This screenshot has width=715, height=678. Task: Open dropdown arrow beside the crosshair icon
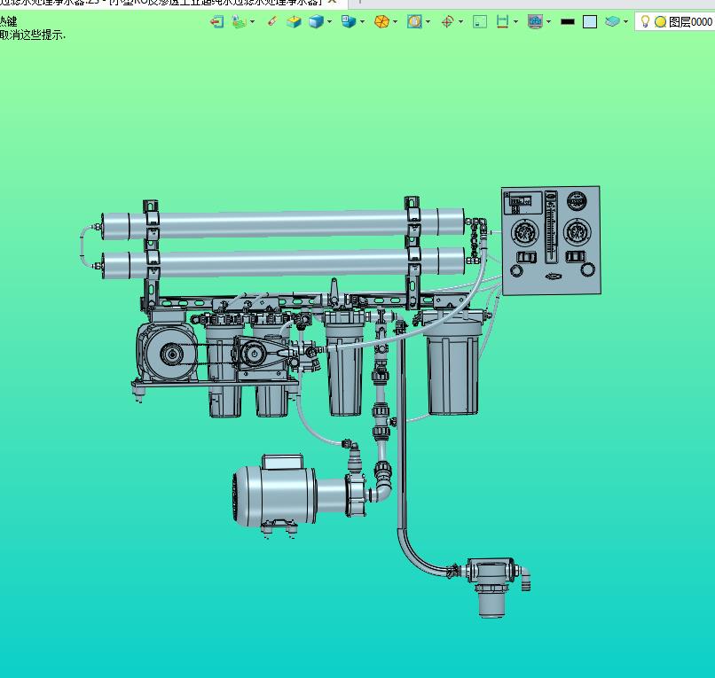pos(461,22)
